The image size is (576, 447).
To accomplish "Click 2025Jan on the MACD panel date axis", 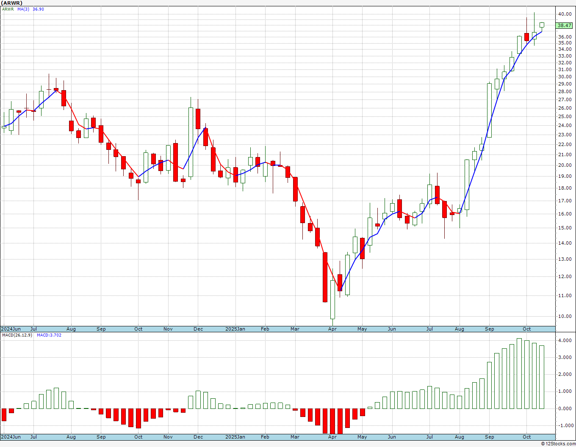I will tap(235, 437).
